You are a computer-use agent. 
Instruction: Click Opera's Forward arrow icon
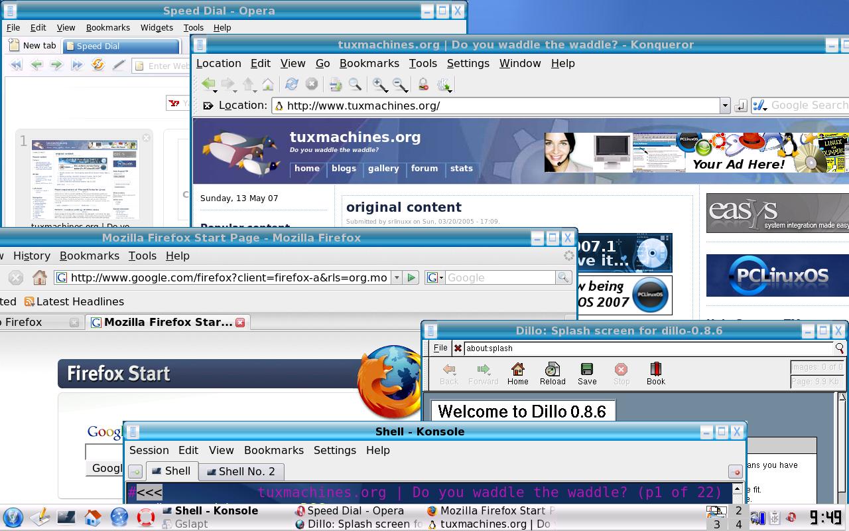[x=56, y=65]
